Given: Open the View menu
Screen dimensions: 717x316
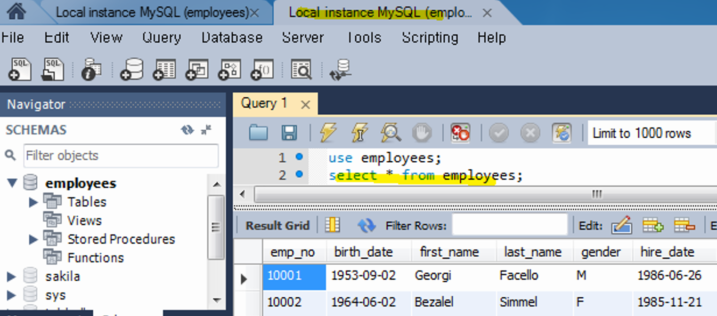Looking at the screenshot, I should click(x=106, y=37).
